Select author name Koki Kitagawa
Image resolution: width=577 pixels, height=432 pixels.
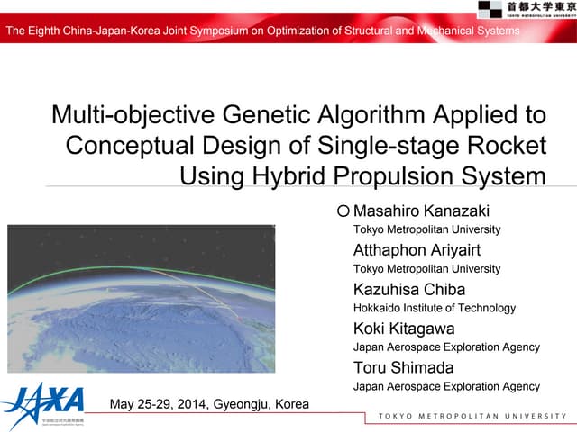[404, 328]
